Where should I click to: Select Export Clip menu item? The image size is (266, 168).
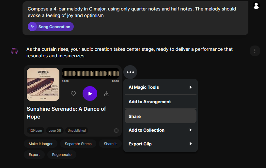point(161,144)
